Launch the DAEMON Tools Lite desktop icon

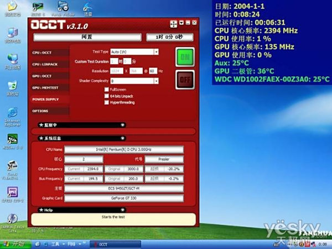tap(13, 223)
